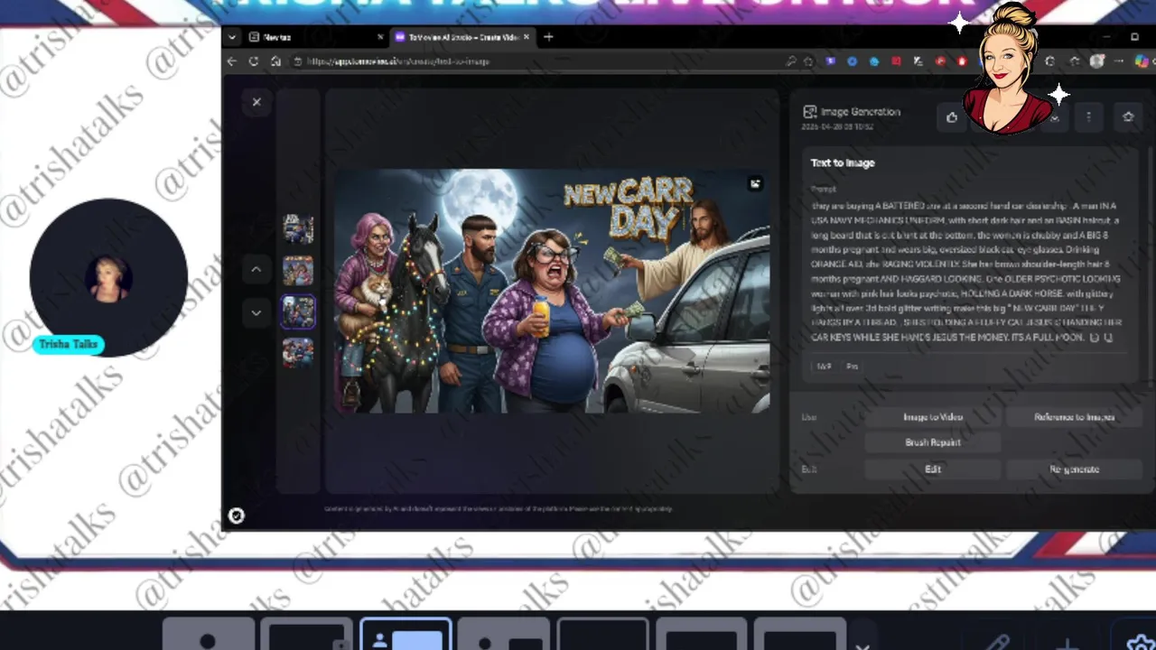The width and height of the screenshot is (1156, 650).
Task: Click the browser address bar URL
Action: pos(397,61)
